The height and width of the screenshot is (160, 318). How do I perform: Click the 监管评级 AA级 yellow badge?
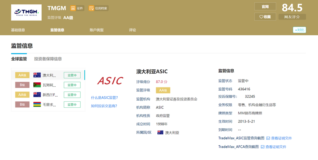pyautogui.click(x=163, y=90)
